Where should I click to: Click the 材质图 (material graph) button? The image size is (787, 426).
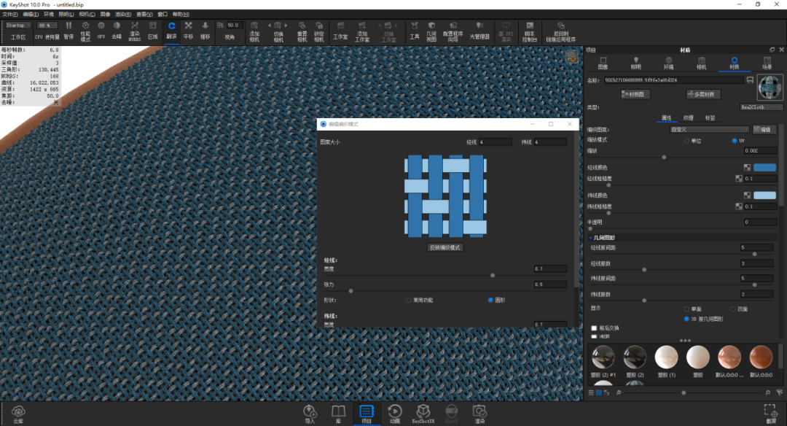(x=635, y=94)
